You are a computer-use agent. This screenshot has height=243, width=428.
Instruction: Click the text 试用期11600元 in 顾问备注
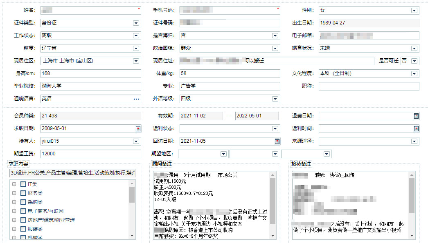[170, 181]
